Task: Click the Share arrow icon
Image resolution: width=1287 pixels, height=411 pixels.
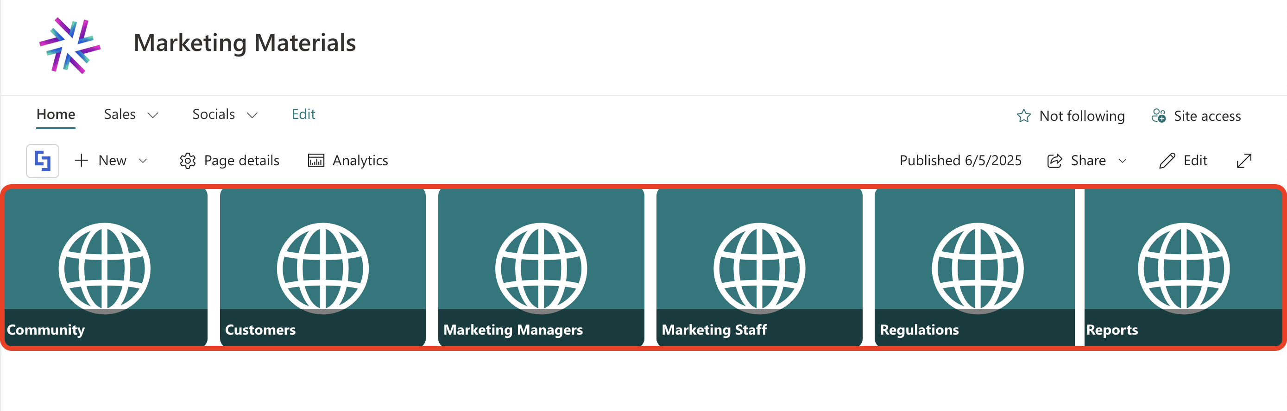Action: [x=1055, y=161]
